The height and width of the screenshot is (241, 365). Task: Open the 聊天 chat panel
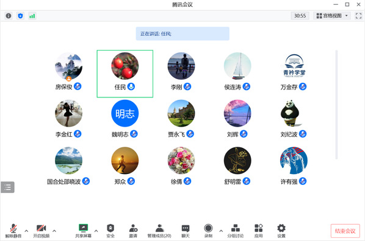pos(186,231)
